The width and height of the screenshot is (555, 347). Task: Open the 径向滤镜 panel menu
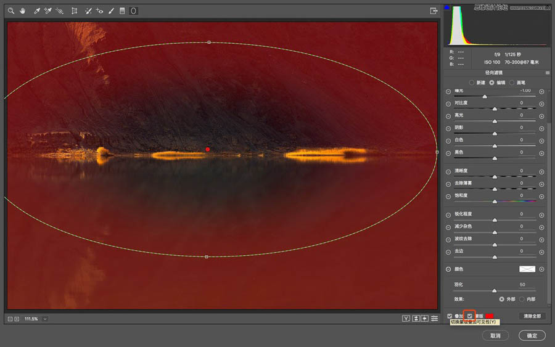pos(547,73)
